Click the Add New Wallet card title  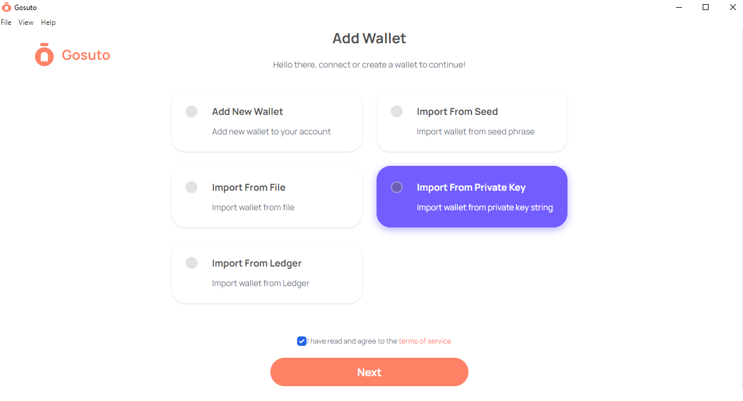coord(247,111)
